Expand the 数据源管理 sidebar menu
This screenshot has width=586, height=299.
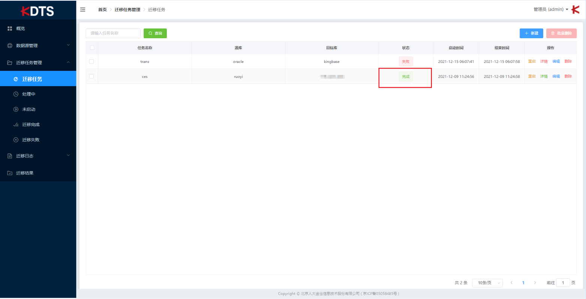[x=38, y=45]
